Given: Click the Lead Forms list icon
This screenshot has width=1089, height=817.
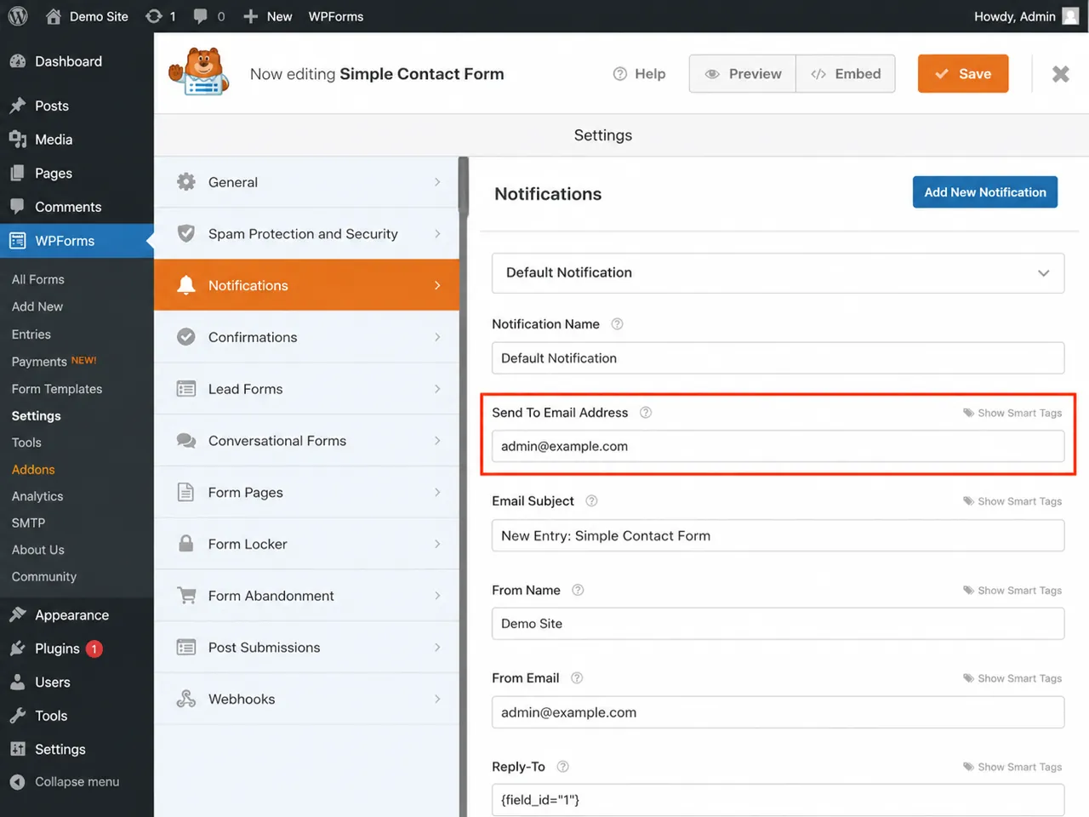Looking at the screenshot, I should tap(185, 389).
